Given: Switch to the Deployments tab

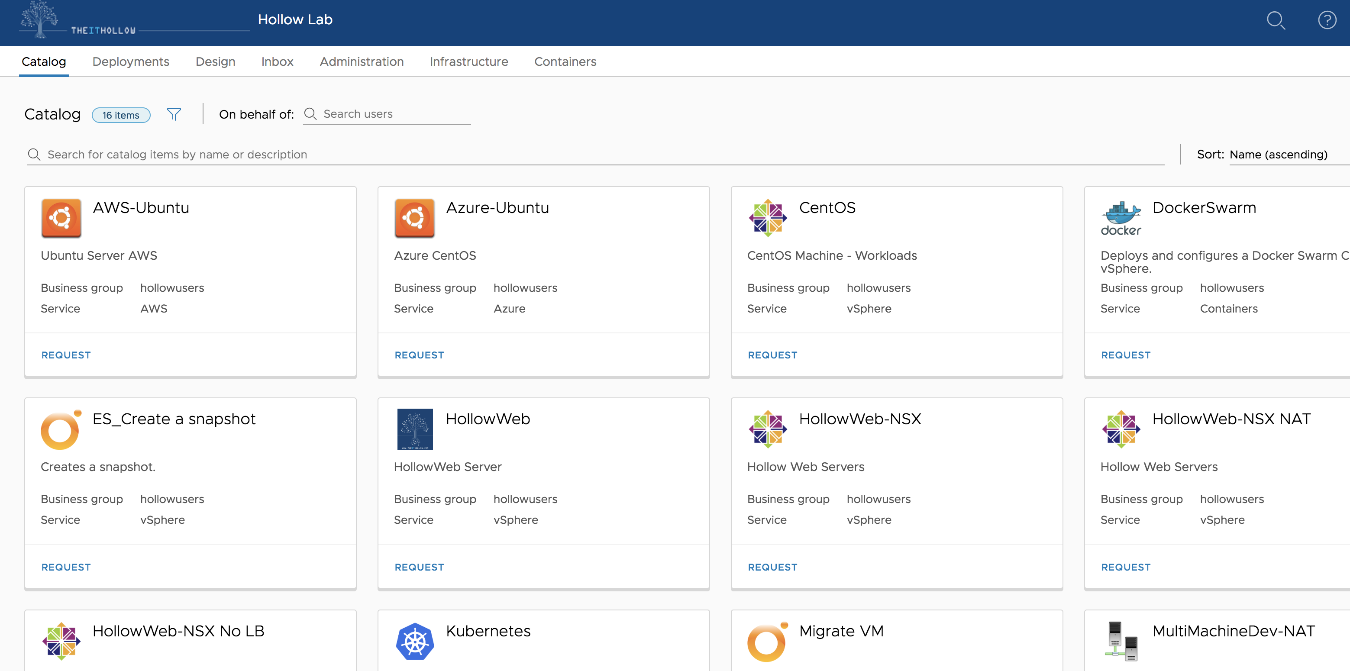Looking at the screenshot, I should (130, 62).
